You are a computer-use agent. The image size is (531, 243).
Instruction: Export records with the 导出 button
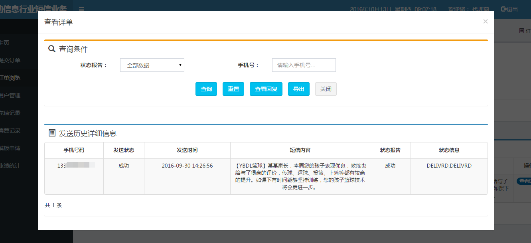point(299,89)
